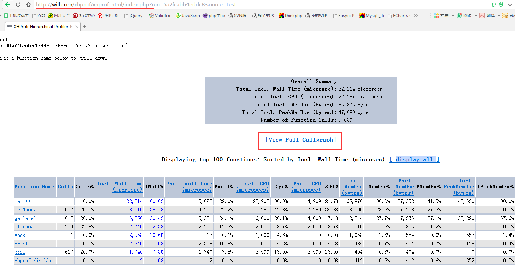Click the 网银 online banking shield icon
515x270 pixels.
(x=459, y=16)
